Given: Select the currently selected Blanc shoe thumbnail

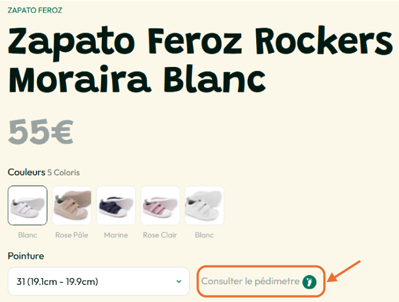Looking at the screenshot, I should click(x=28, y=205).
